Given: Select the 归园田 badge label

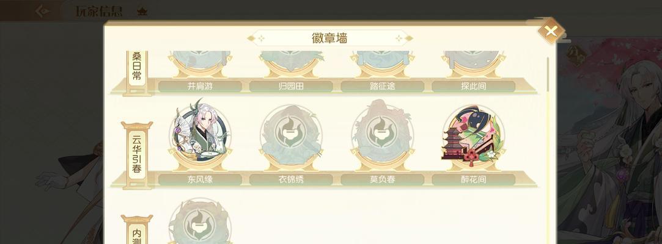Looking at the screenshot, I should tap(291, 87).
